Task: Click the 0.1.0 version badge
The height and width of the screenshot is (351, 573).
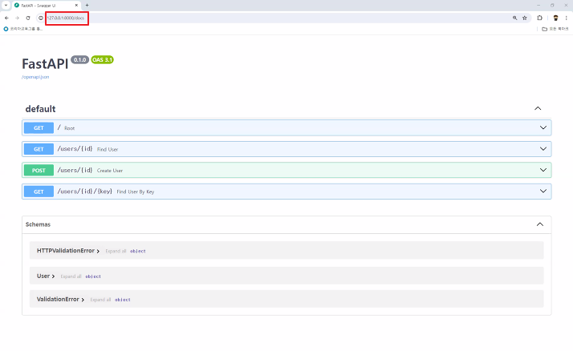Action: click(79, 60)
